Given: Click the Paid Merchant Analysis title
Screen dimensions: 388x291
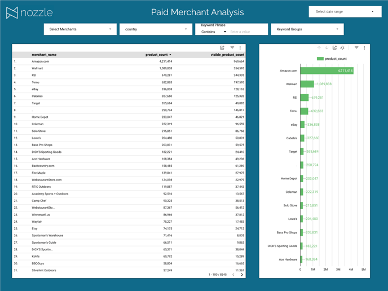Looking at the screenshot, I should click(197, 12).
